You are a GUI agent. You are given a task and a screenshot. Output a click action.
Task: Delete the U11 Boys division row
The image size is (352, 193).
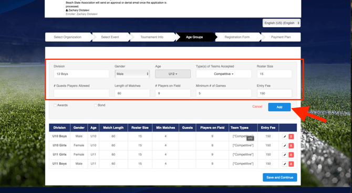291,164
